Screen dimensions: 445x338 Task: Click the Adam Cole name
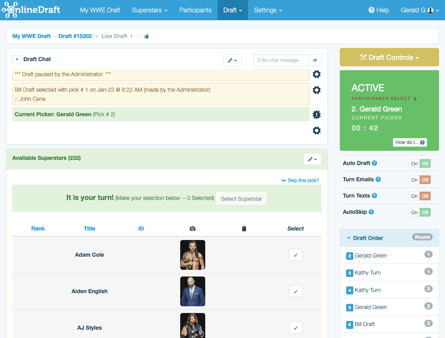click(x=89, y=255)
